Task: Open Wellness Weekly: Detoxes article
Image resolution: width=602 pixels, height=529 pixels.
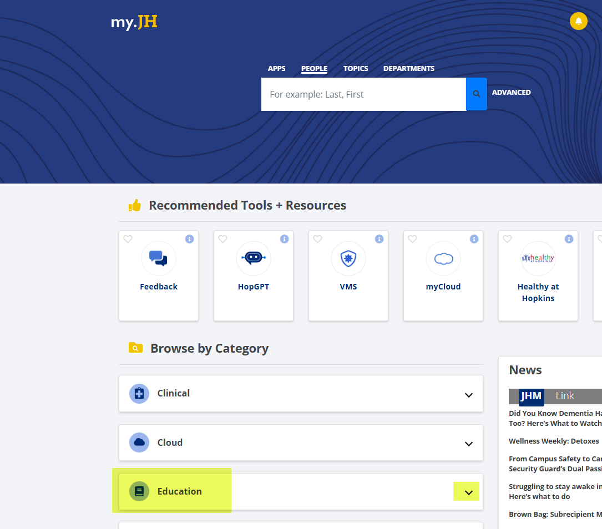Action: pos(554,441)
